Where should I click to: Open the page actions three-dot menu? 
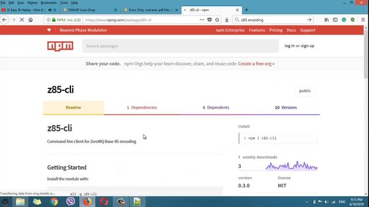click(202, 20)
